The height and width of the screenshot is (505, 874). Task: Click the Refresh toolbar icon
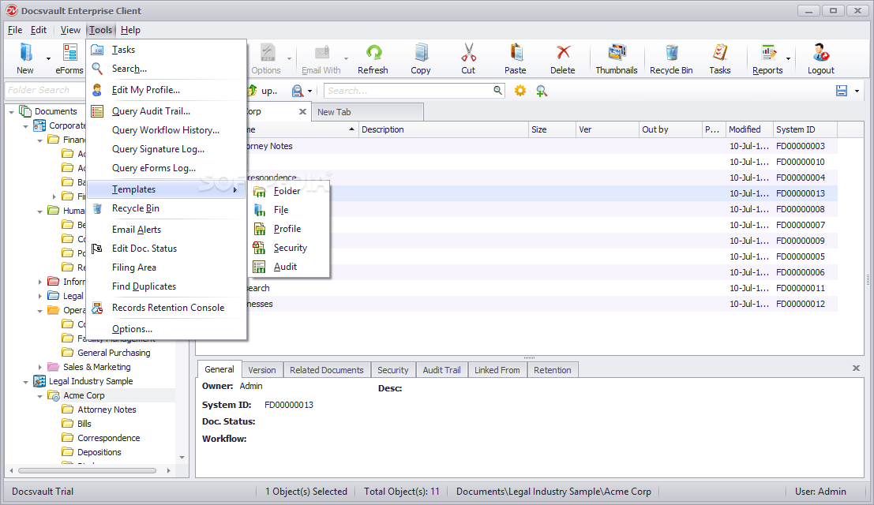(373, 52)
